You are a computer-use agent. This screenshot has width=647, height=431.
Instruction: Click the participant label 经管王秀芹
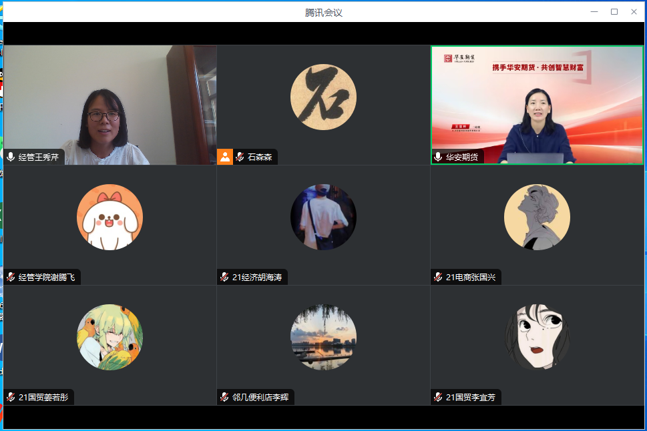38,157
